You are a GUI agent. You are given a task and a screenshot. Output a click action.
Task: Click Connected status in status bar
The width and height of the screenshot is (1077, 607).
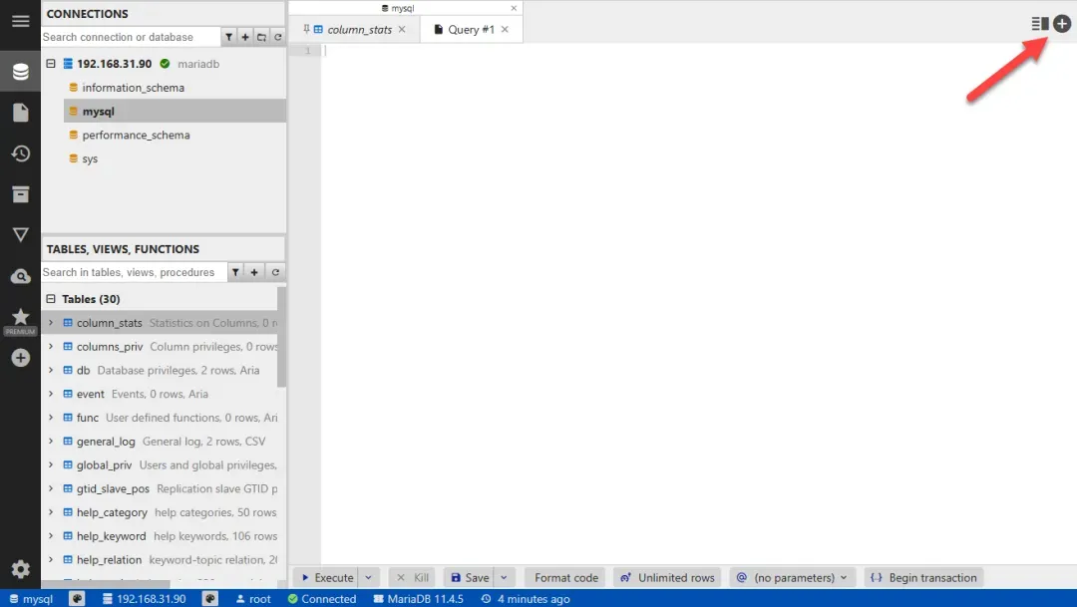click(x=322, y=599)
